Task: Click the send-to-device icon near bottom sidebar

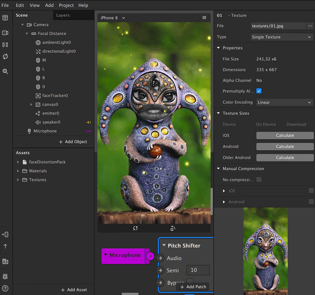Action: coord(5,234)
